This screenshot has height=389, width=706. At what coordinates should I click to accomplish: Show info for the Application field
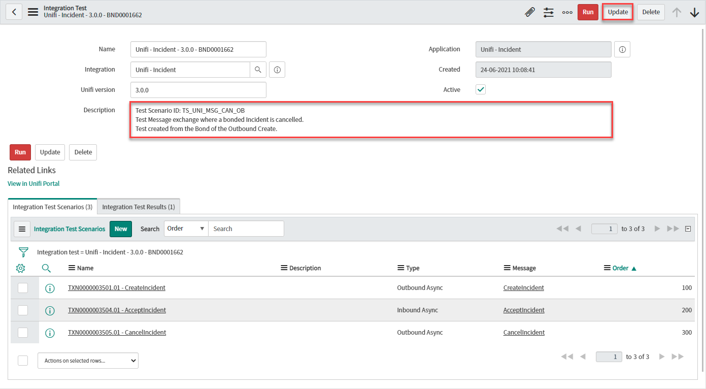[622, 50]
